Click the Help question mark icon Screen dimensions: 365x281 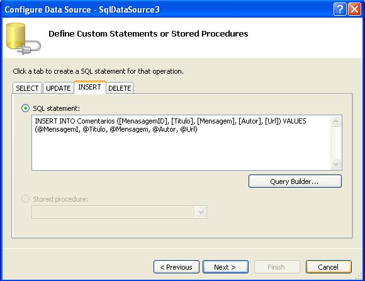click(x=340, y=9)
